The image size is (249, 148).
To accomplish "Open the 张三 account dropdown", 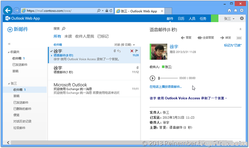I will pos(229,19).
